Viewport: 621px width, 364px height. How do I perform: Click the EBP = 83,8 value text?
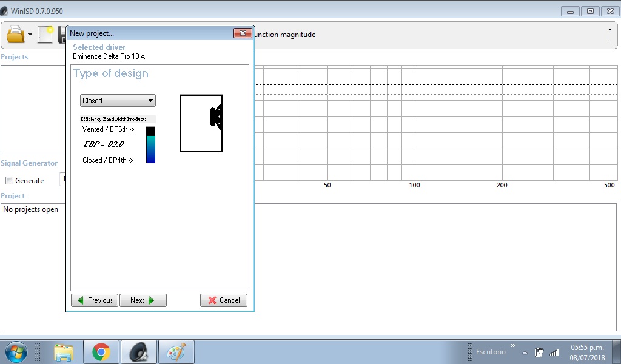pyautogui.click(x=104, y=144)
